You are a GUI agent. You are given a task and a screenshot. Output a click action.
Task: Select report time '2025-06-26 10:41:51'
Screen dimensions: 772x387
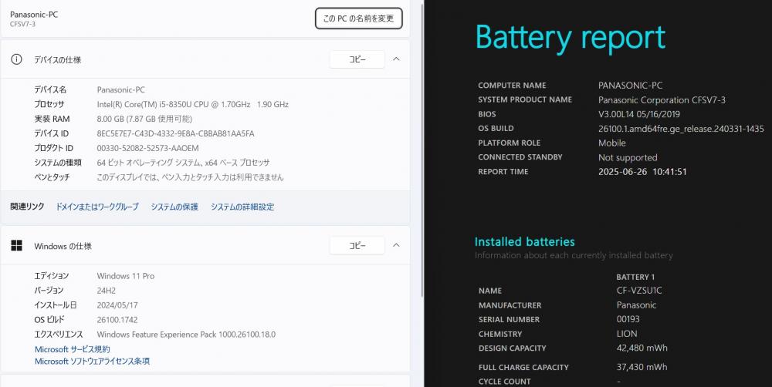pyautogui.click(x=642, y=172)
